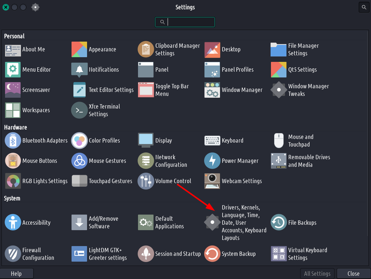Screen dimensions: 371x279
Task: Open the Firewall Configuration shield icon
Action: click(13, 254)
